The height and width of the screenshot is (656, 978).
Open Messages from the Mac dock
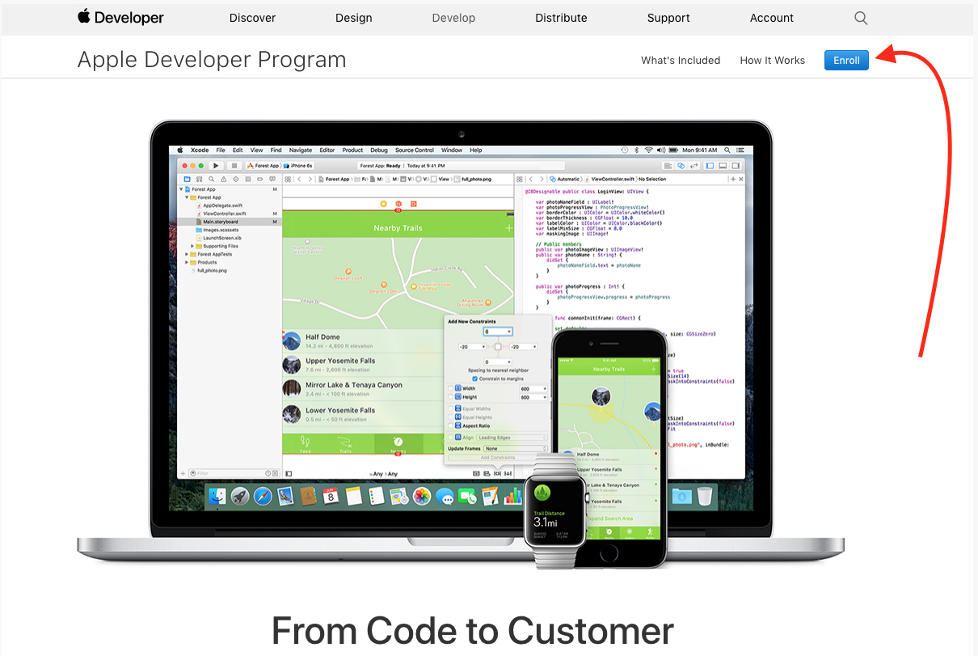445,497
